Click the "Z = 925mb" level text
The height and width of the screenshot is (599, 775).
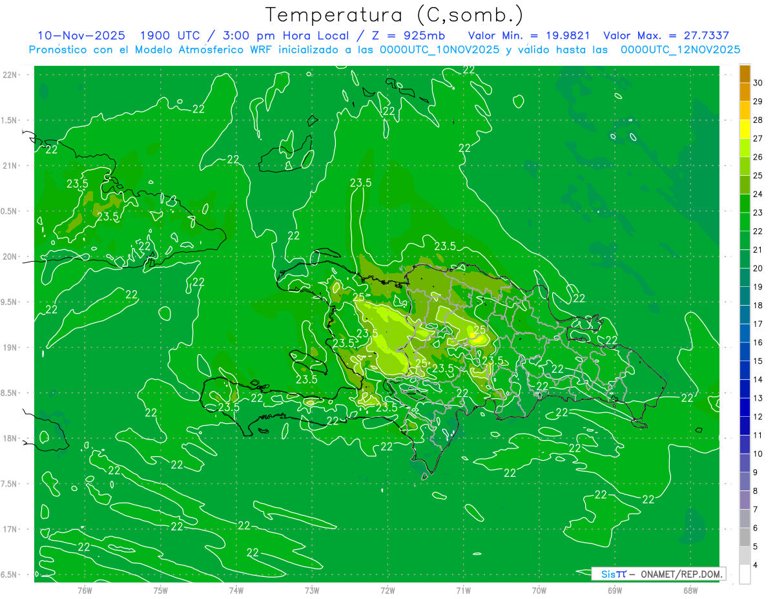pos(408,36)
